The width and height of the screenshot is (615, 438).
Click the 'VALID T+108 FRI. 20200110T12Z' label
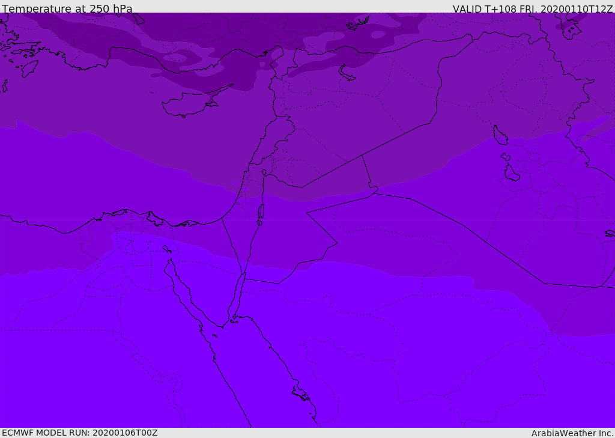pos(533,8)
